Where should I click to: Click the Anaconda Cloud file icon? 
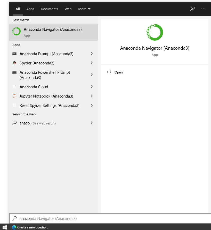(x=14, y=87)
